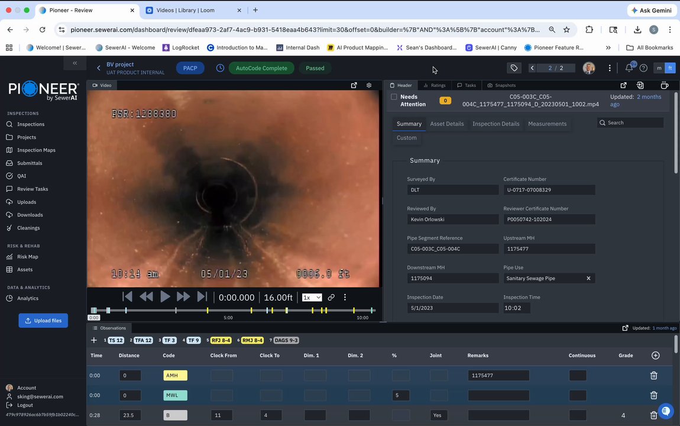Open video settings gear icon
Image resolution: width=680 pixels, height=426 pixels.
[369, 85]
